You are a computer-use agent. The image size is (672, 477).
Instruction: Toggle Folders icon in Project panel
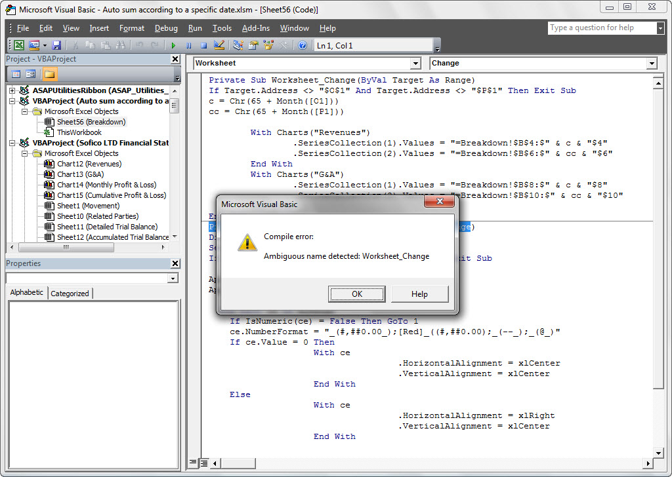(x=49, y=74)
